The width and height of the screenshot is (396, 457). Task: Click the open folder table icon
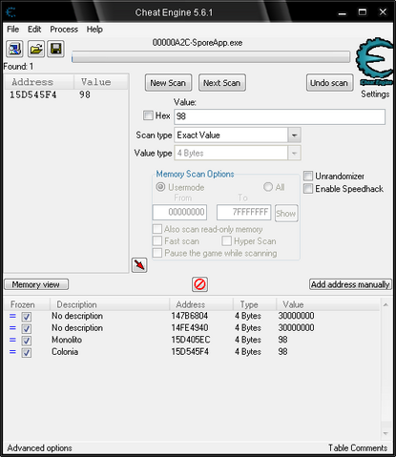(x=36, y=49)
